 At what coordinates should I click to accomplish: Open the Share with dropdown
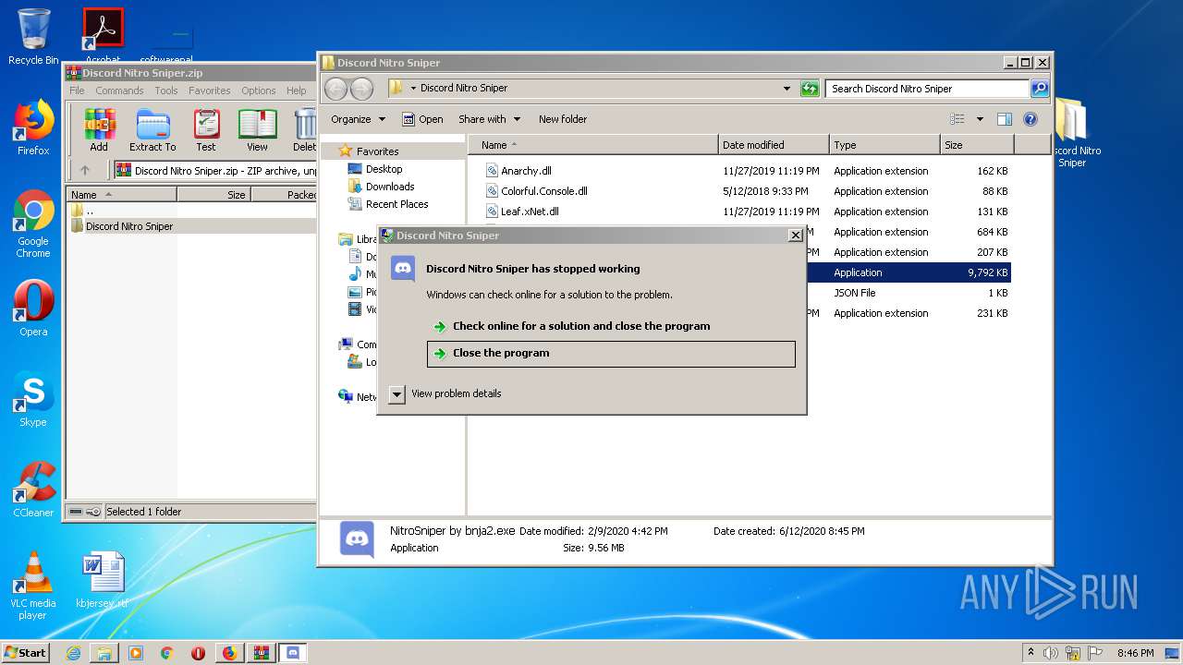point(489,119)
